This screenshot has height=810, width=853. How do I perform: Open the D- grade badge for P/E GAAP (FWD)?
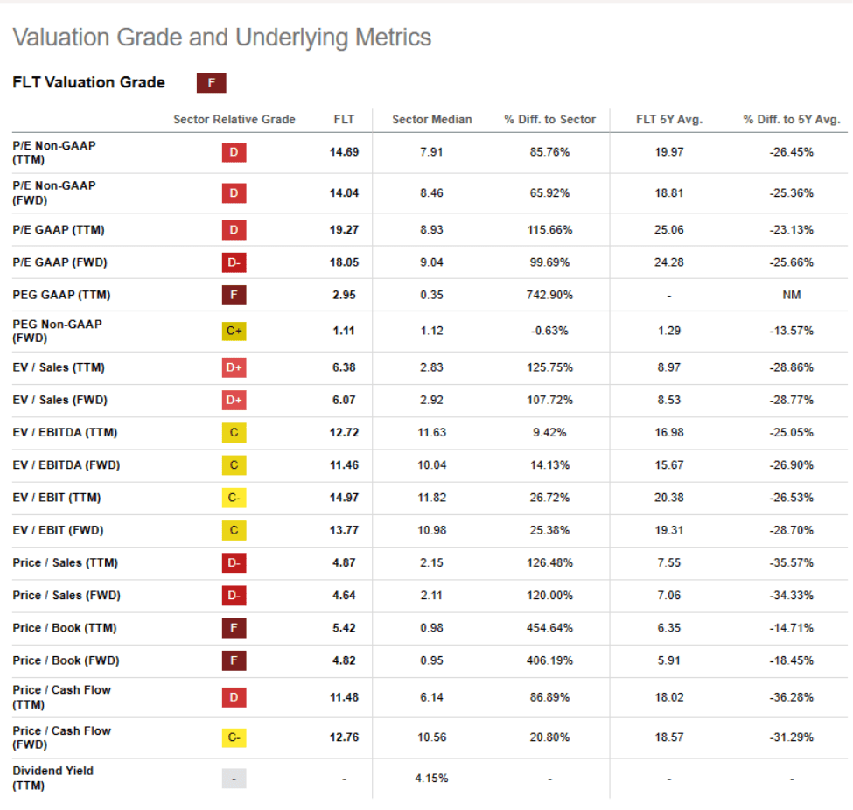click(234, 262)
